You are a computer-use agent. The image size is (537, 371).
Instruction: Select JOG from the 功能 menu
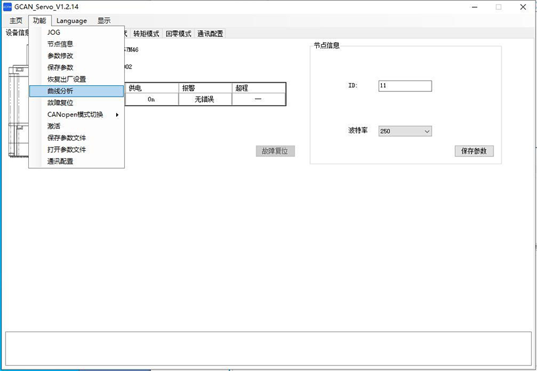54,32
